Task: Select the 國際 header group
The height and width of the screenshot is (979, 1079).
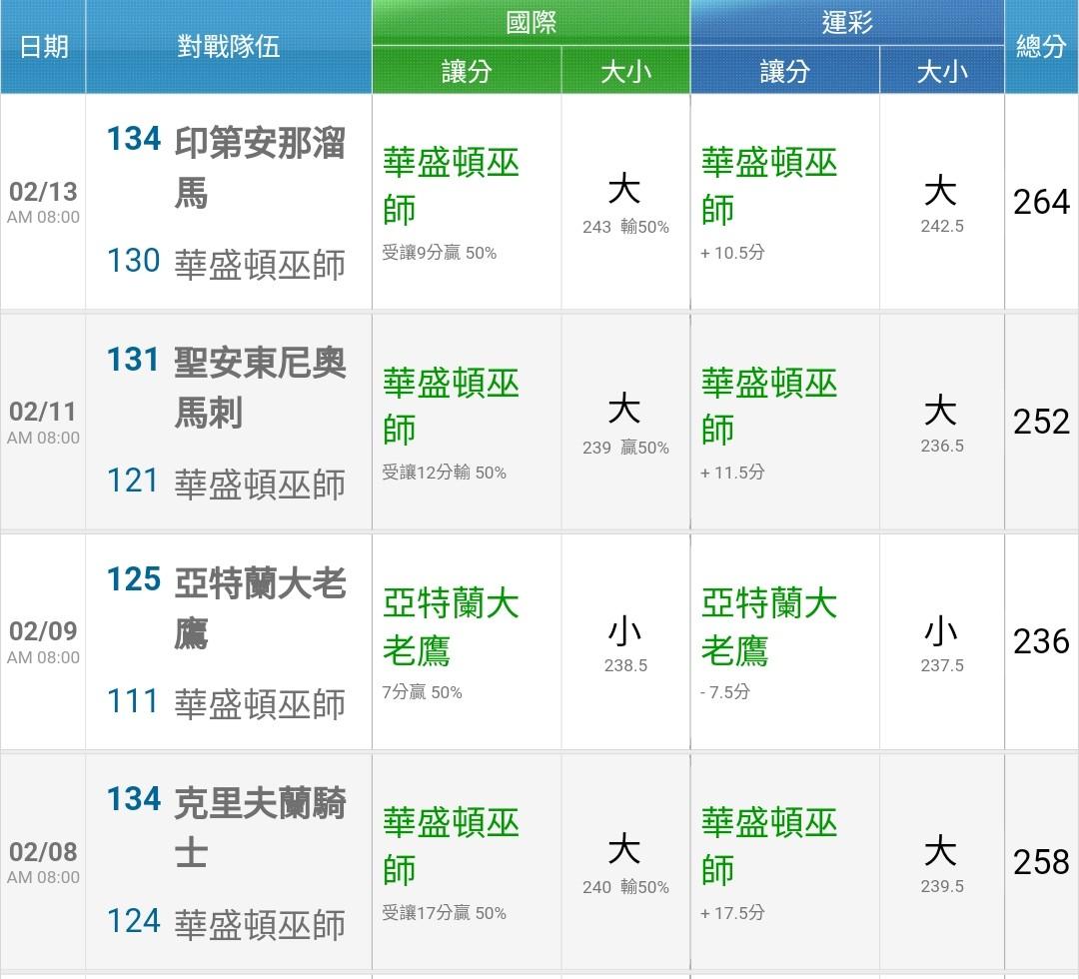Action: tap(531, 23)
